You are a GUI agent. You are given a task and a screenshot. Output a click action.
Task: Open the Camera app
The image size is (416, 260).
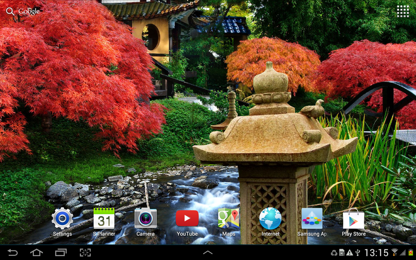[x=146, y=219]
